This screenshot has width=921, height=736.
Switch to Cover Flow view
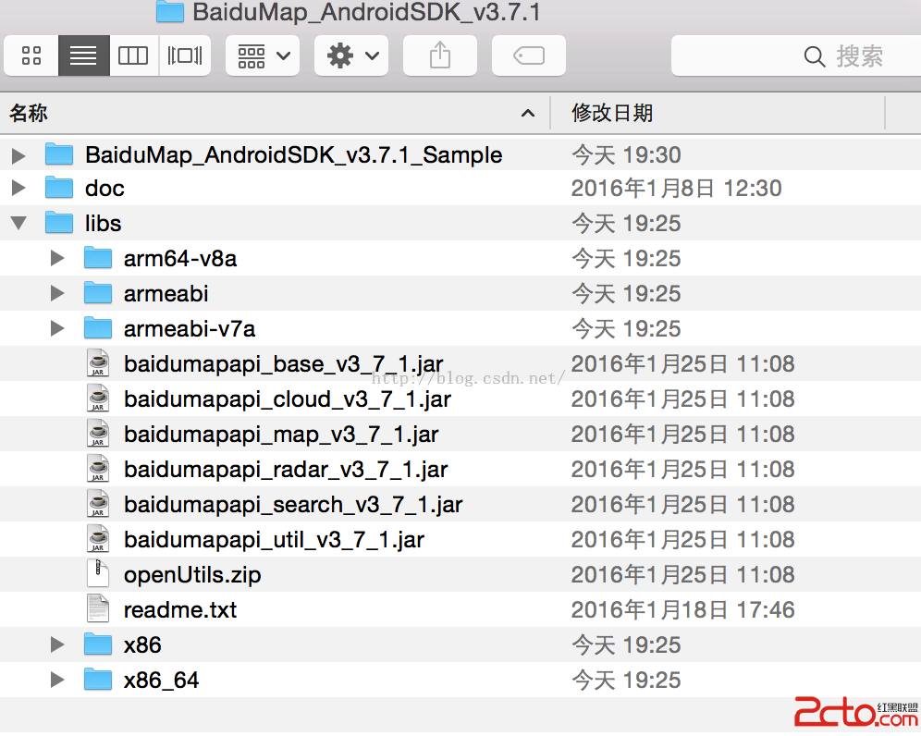pos(185,55)
